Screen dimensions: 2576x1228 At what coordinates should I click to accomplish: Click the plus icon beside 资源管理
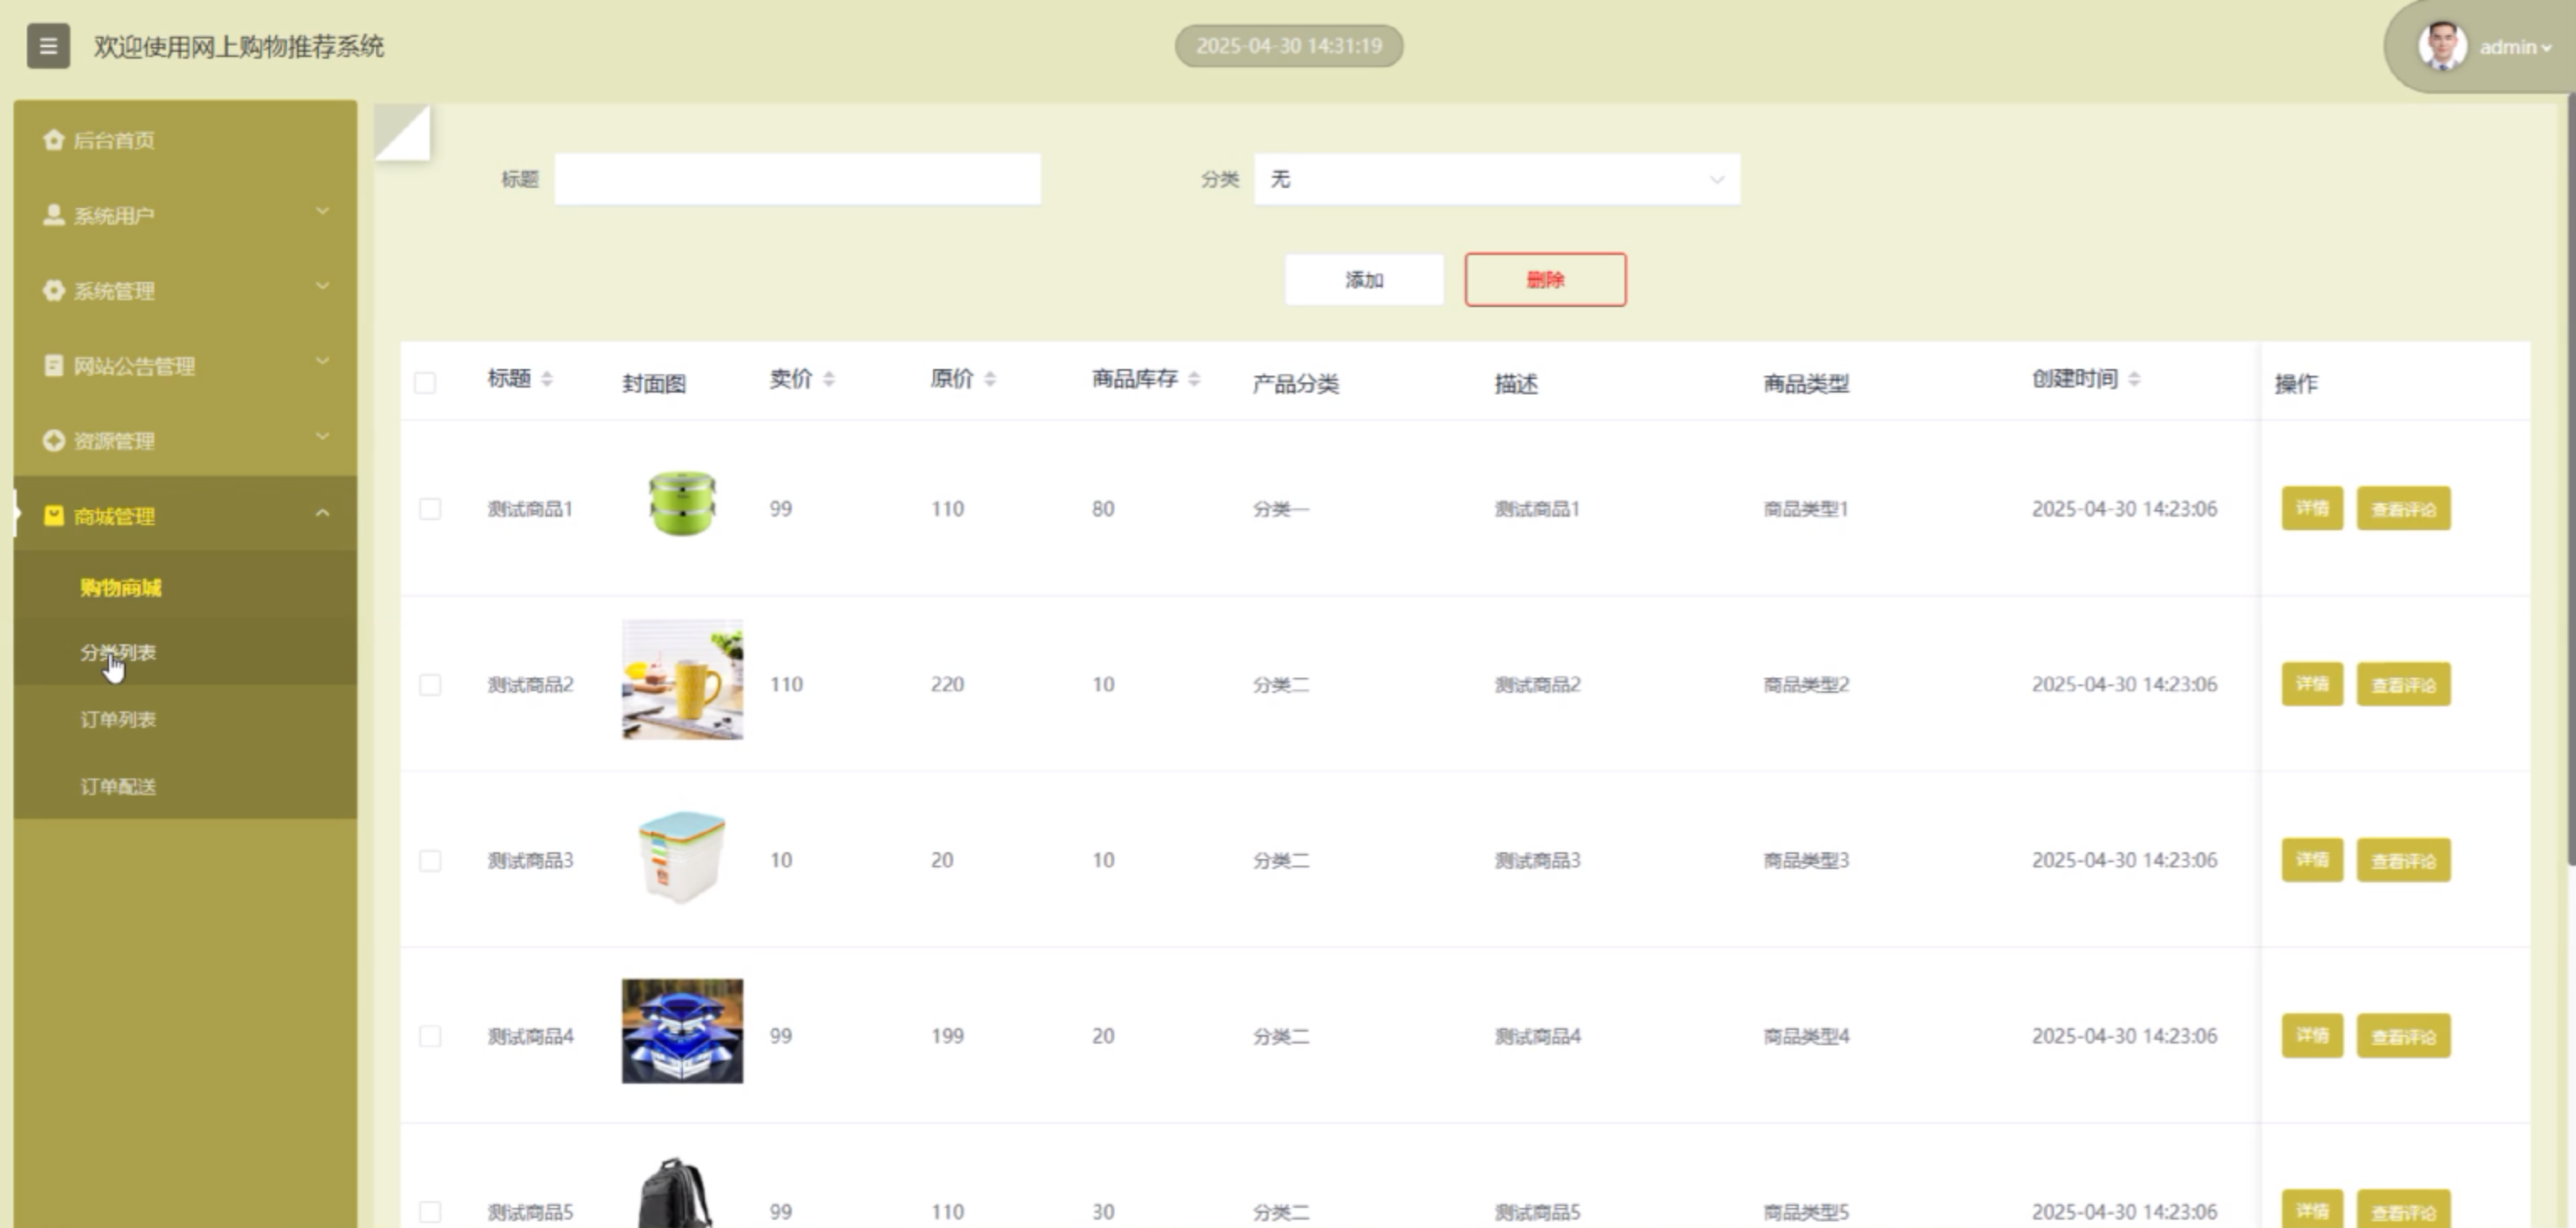click(54, 441)
